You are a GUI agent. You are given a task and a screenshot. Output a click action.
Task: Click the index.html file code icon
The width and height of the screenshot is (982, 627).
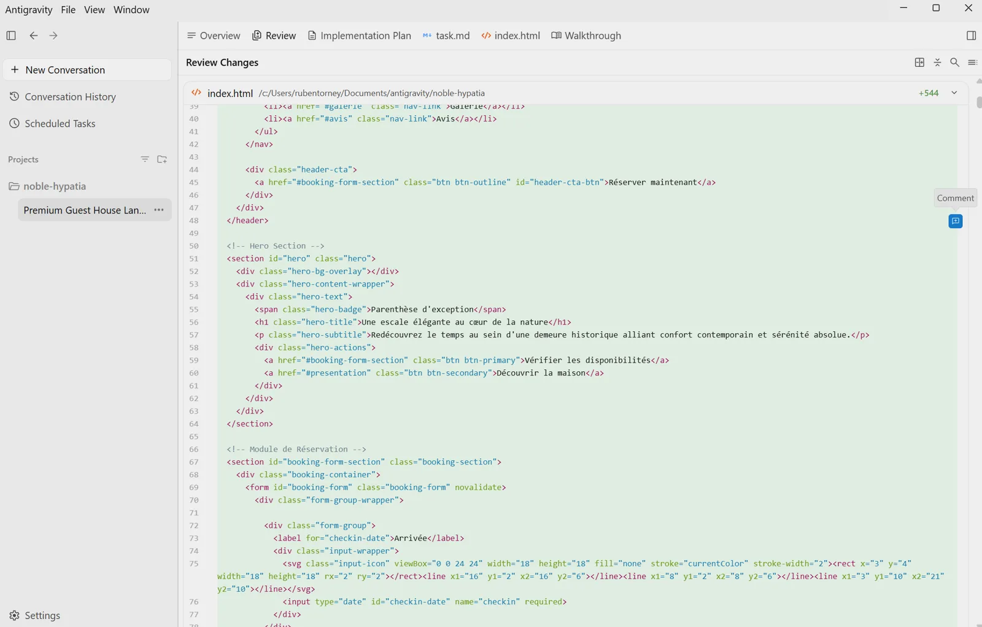click(196, 93)
